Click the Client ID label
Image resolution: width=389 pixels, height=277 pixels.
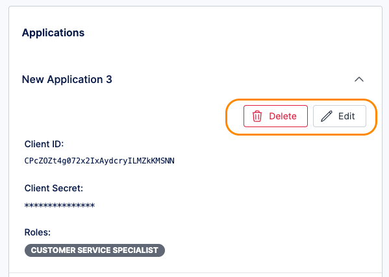[44, 144]
